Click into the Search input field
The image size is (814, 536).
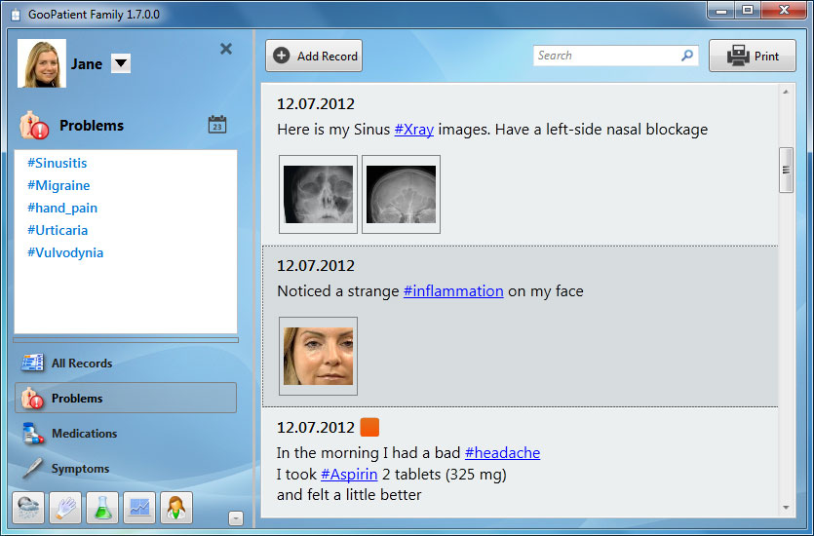616,56
